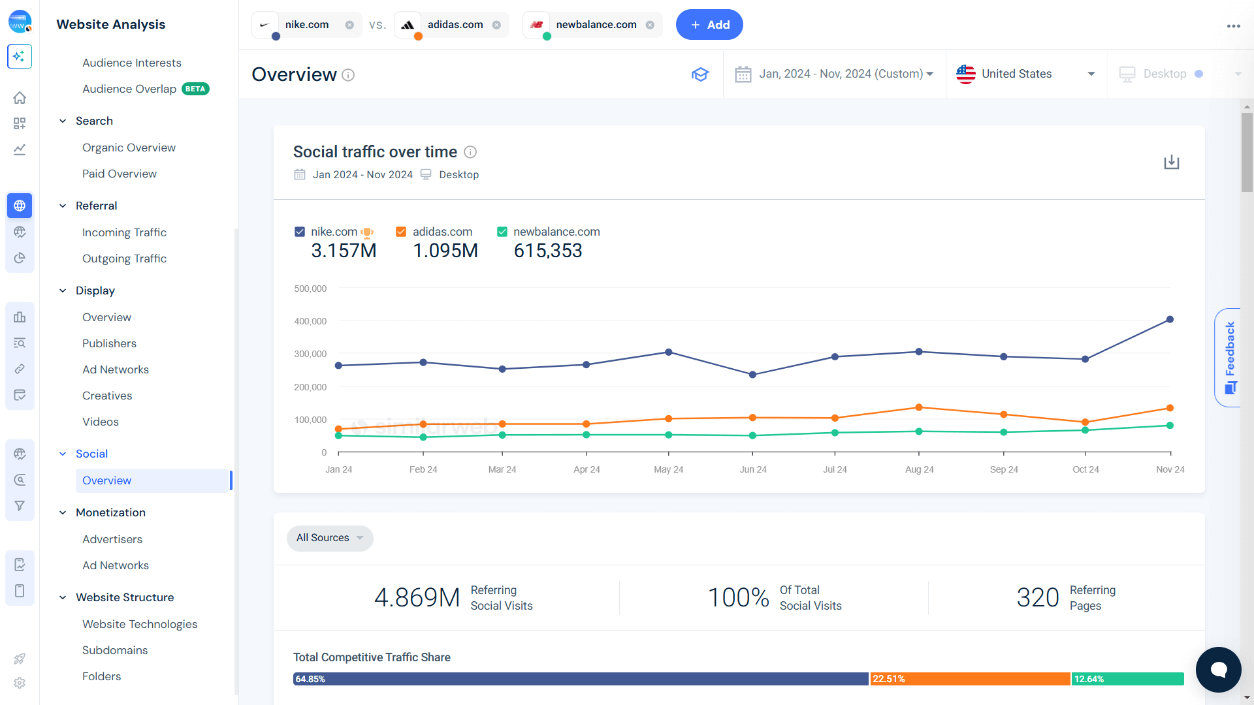Go to Organic Overview
The width and height of the screenshot is (1254, 705).
[129, 148]
